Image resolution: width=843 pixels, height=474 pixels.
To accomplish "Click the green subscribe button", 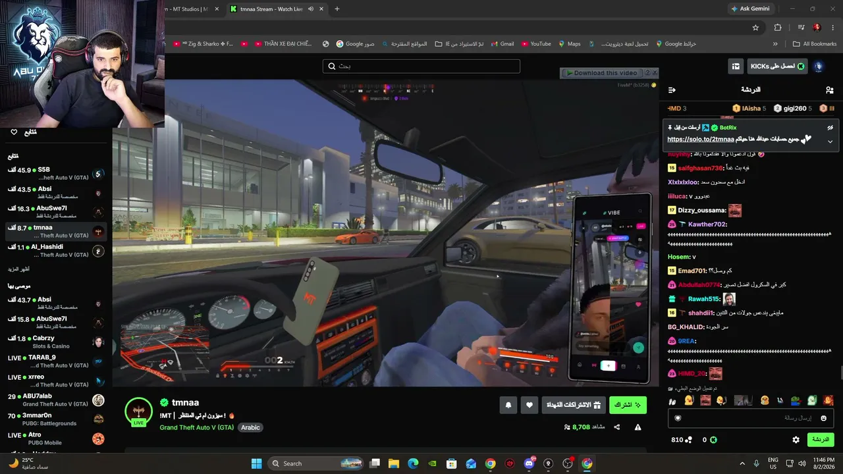I will (628, 406).
